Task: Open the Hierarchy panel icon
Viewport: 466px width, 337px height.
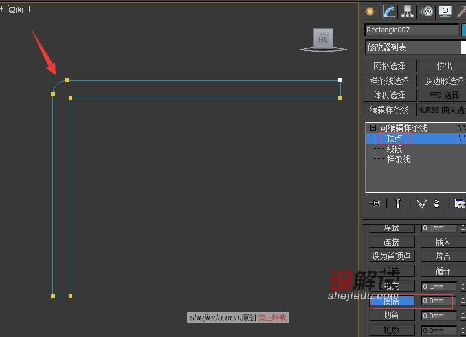Action: pos(407,11)
